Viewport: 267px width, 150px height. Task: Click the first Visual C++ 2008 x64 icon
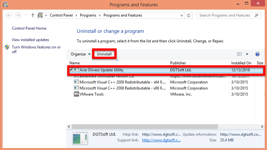point(76,82)
